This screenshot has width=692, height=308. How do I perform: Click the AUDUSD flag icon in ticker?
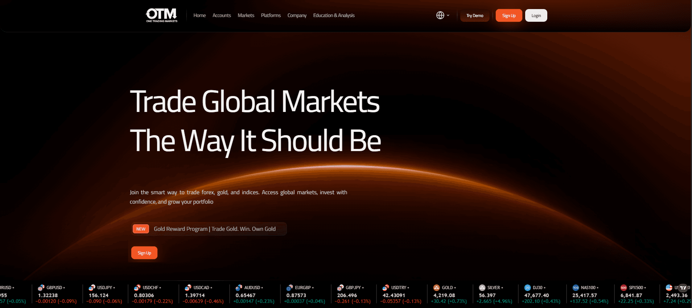tap(239, 288)
